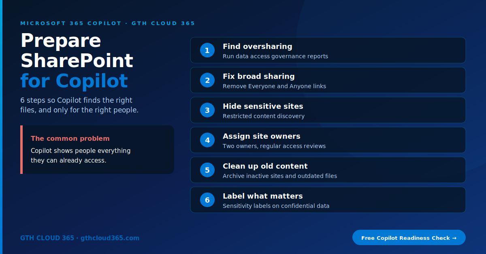Image resolution: width=486 pixels, height=254 pixels.
Task: Click the step 3 number circle
Action: coord(207,110)
